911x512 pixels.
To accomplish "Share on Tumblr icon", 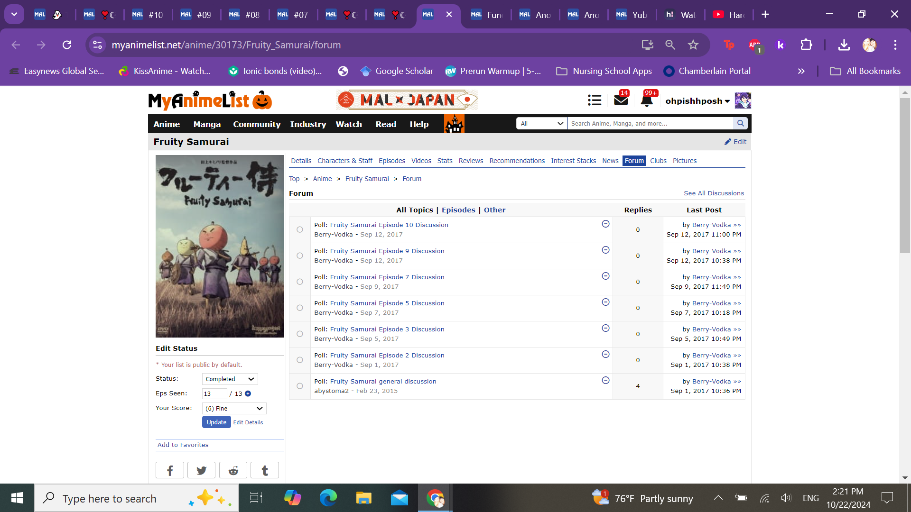I will click(x=265, y=470).
